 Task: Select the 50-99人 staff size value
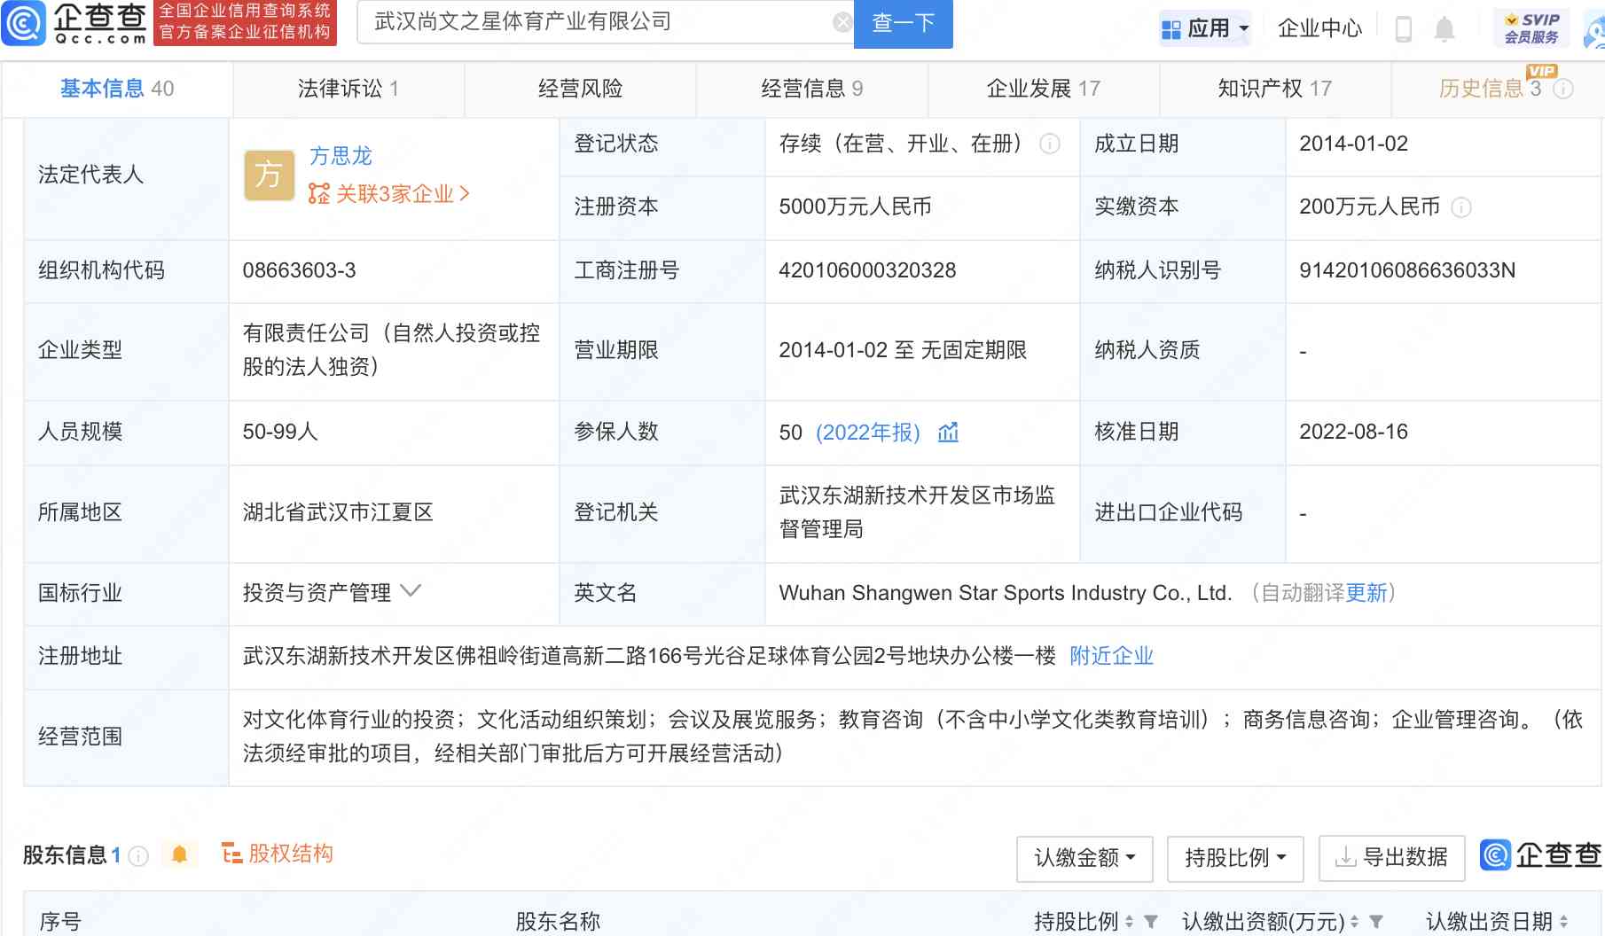[280, 432]
